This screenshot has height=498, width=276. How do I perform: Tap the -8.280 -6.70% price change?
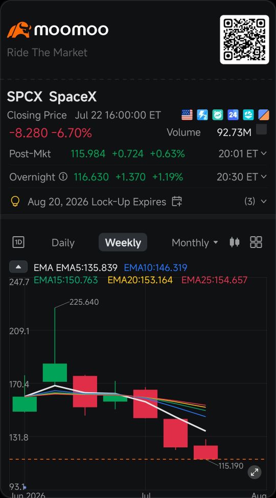51,133
